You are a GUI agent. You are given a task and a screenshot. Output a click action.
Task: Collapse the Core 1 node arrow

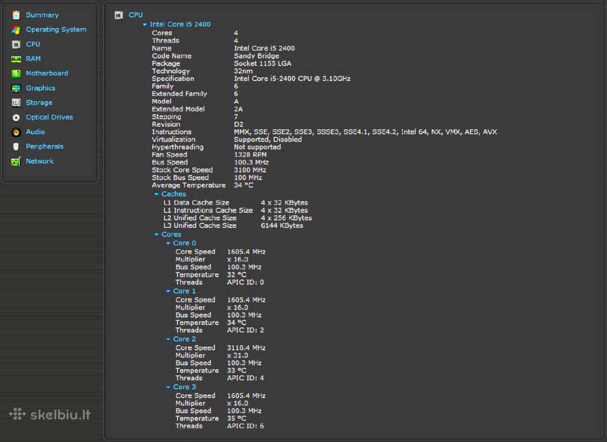pyautogui.click(x=168, y=291)
